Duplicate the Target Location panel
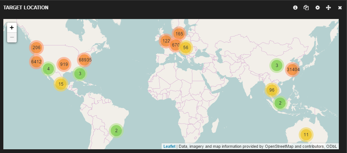 306,7
